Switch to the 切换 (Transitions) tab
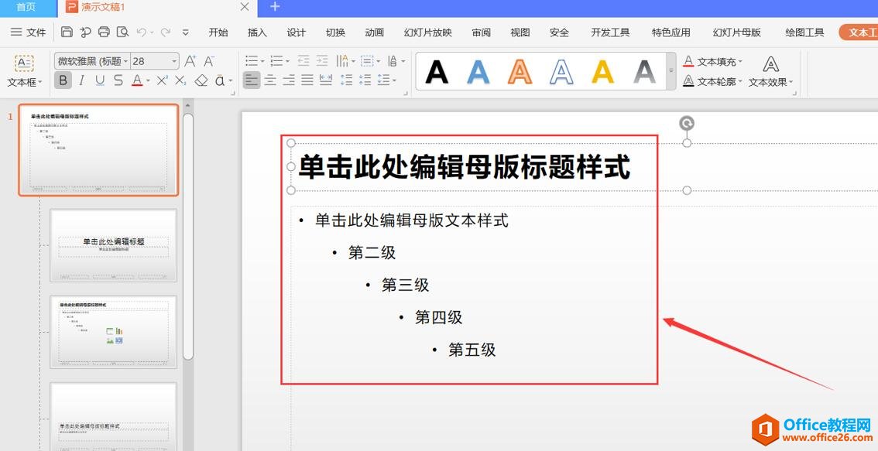This screenshot has width=878, height=451. click(x=335, y=32)
